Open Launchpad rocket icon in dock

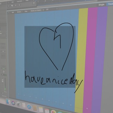point(18,104)
